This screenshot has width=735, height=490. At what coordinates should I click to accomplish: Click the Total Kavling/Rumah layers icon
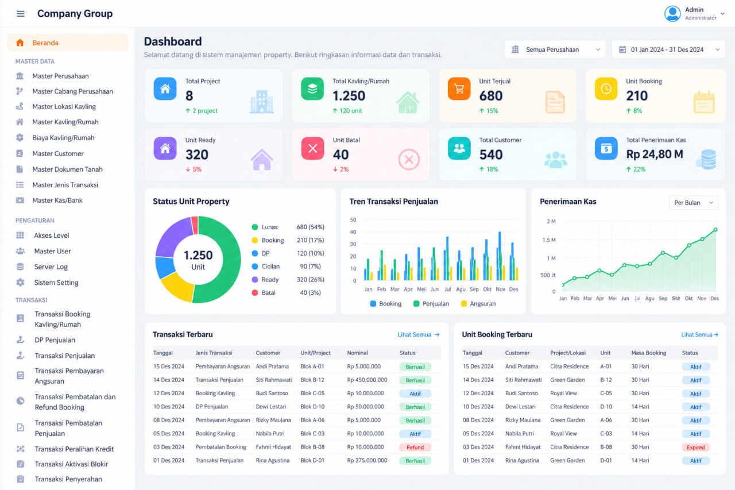(x=312, y=88)
